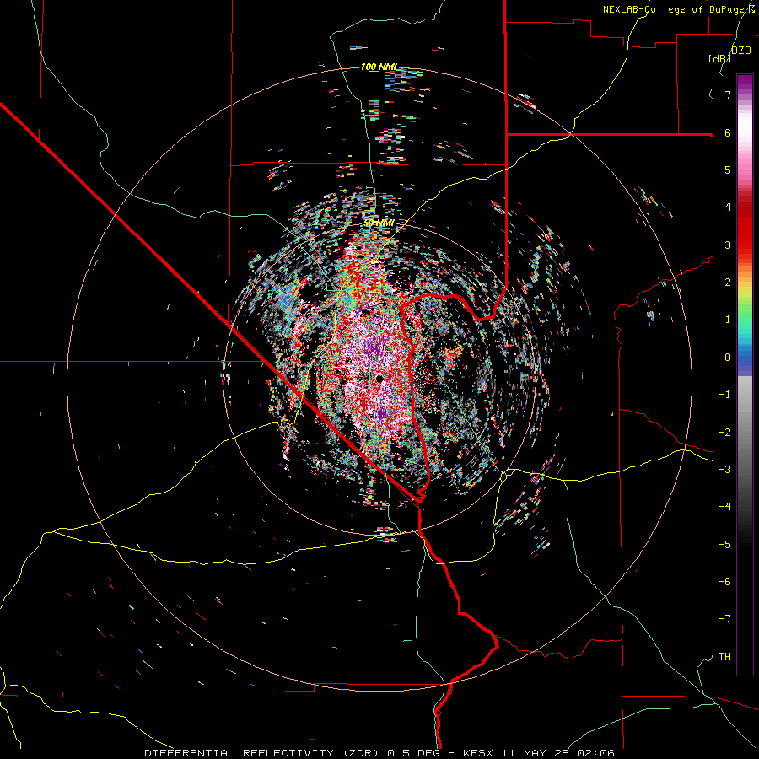759x759 pixels.
Task: Click the DIFFERENTIAL REFLECTIVITY title text
Action: 240,753
